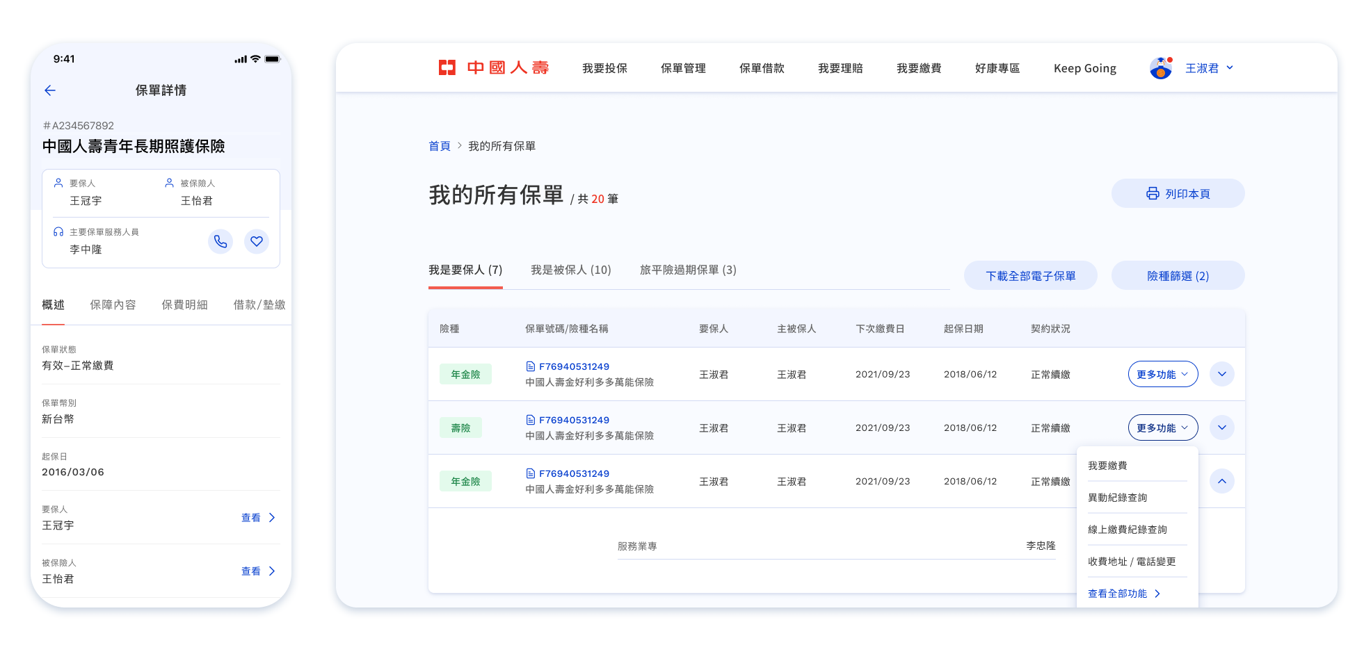
Task: Open 更多功能 dropdown on 壽險 row
Action: (1163, 427)
